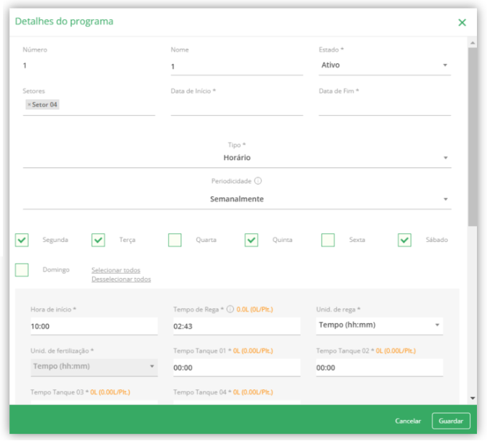The width and height of the screenshot is (487, 441).
Task: Open the Unid. de rega dropdown
Action: tap(379, 325)
